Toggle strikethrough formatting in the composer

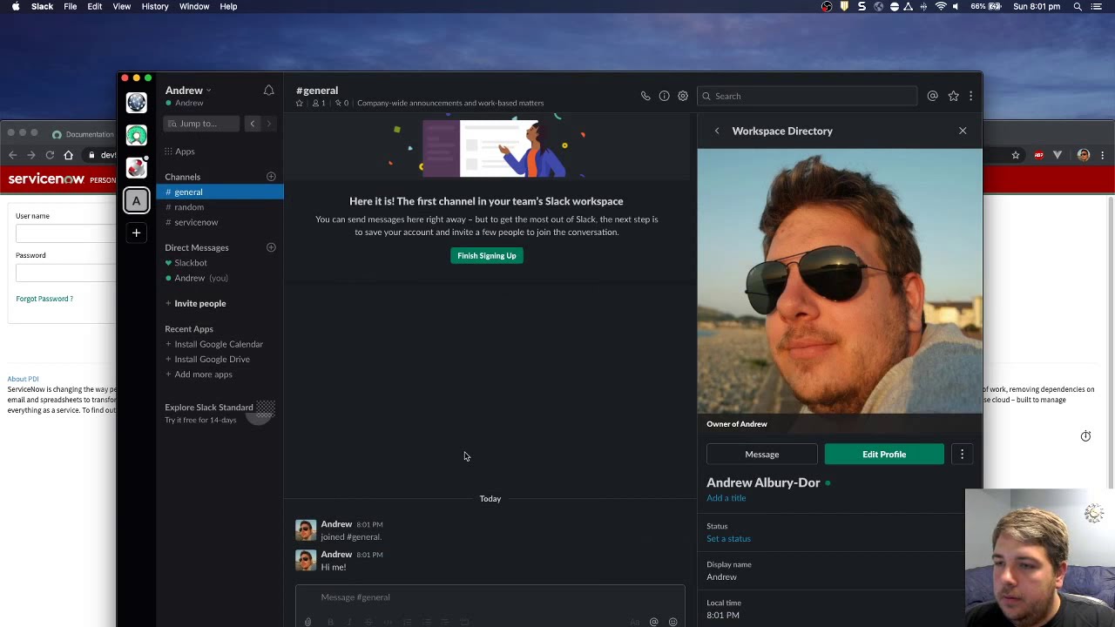(x=368, y=622)
